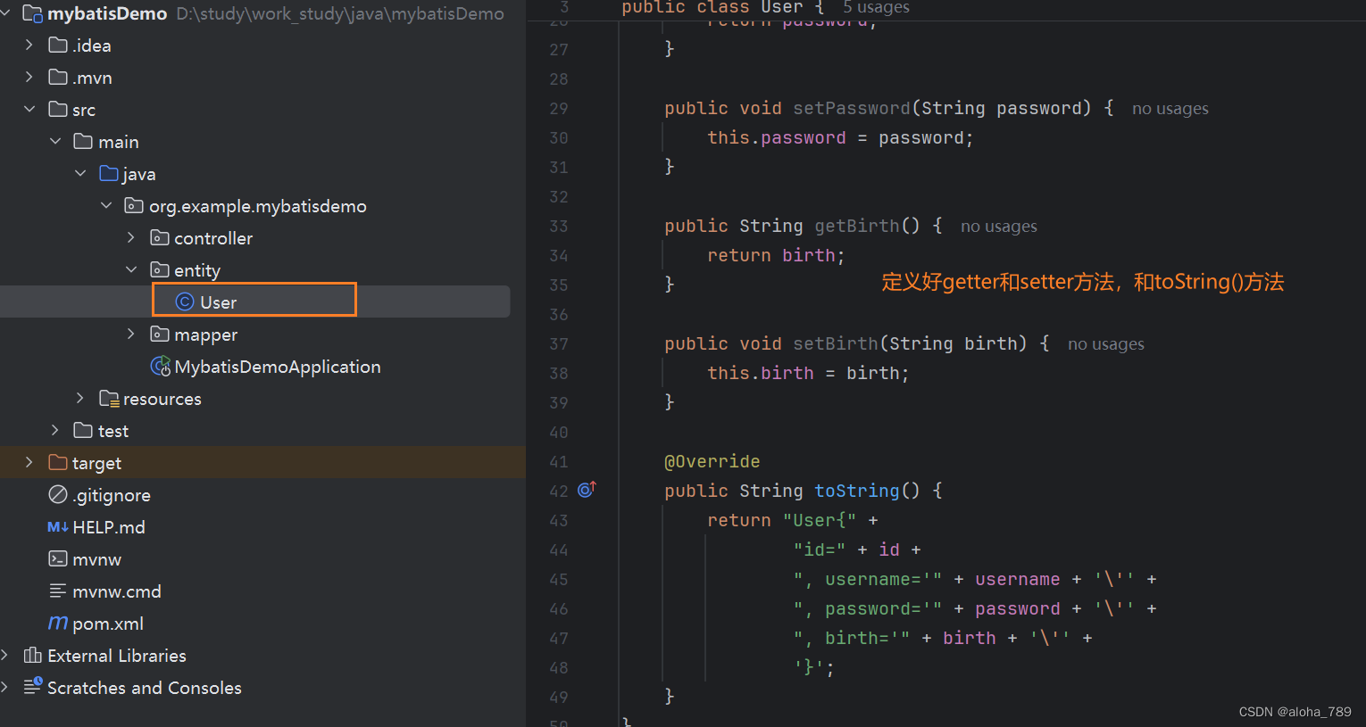Click the mapper package icon

point(160,334)
